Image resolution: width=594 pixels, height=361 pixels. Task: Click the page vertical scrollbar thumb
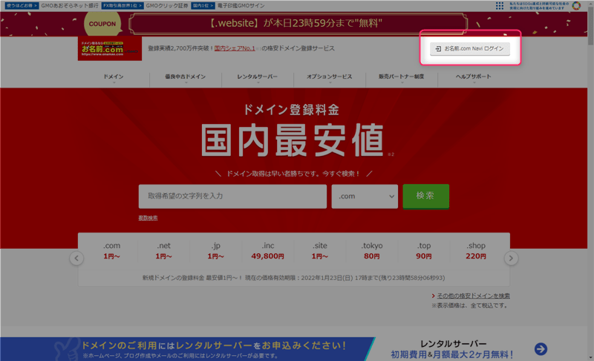(590, 26)
